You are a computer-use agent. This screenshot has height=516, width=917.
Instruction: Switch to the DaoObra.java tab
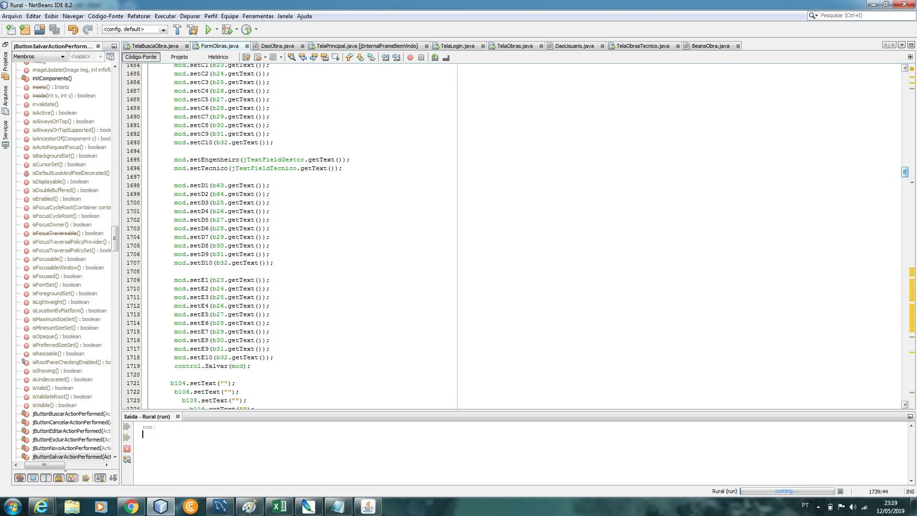tap(277, 46)
